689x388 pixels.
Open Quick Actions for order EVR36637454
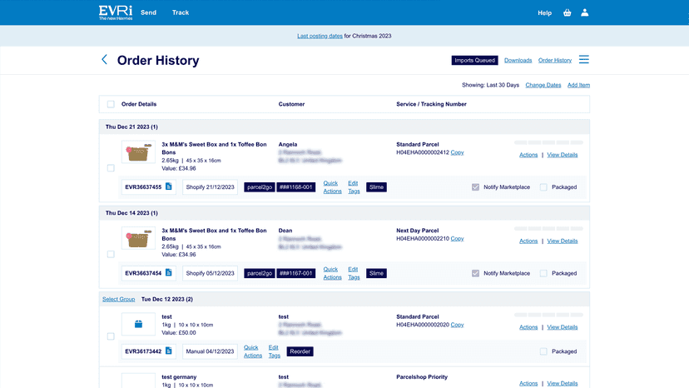click(332, 273)
